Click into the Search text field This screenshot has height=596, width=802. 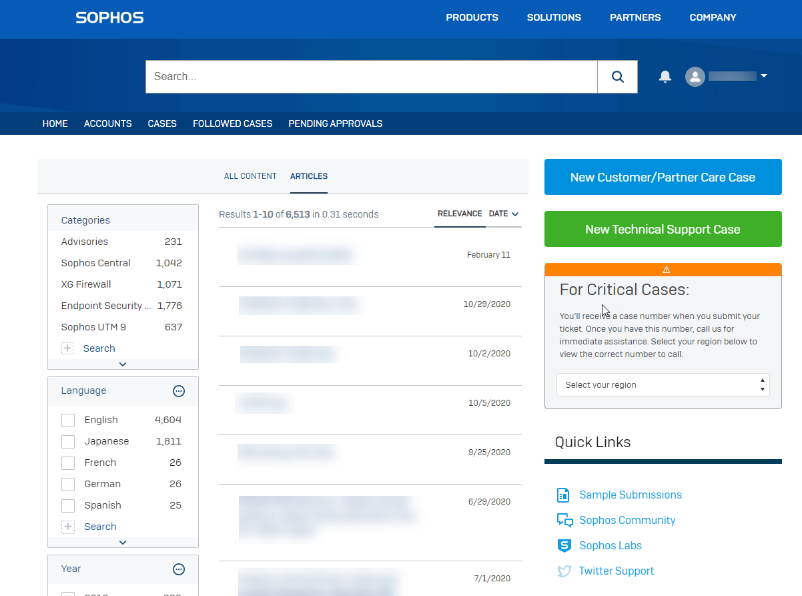(x=371, y=77)
